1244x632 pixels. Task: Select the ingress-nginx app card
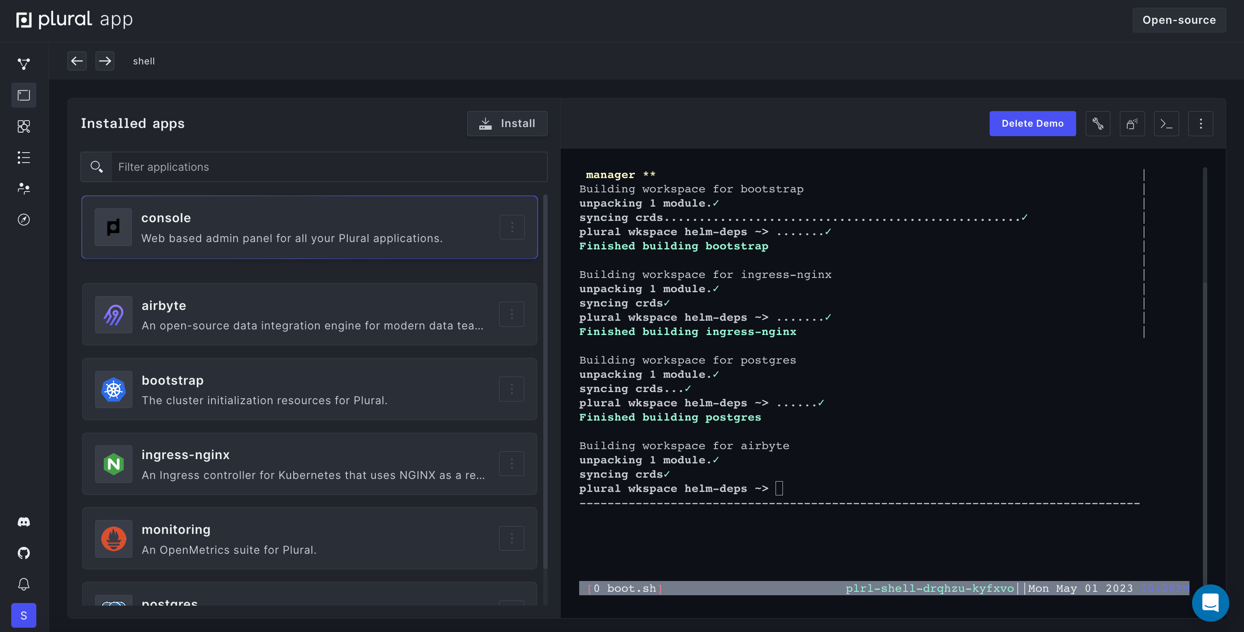(309, 464)
